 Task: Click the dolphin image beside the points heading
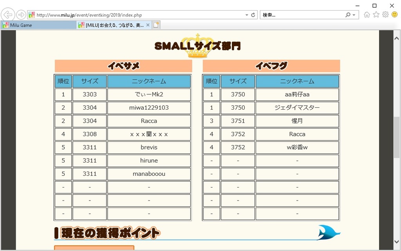[328, 232]
